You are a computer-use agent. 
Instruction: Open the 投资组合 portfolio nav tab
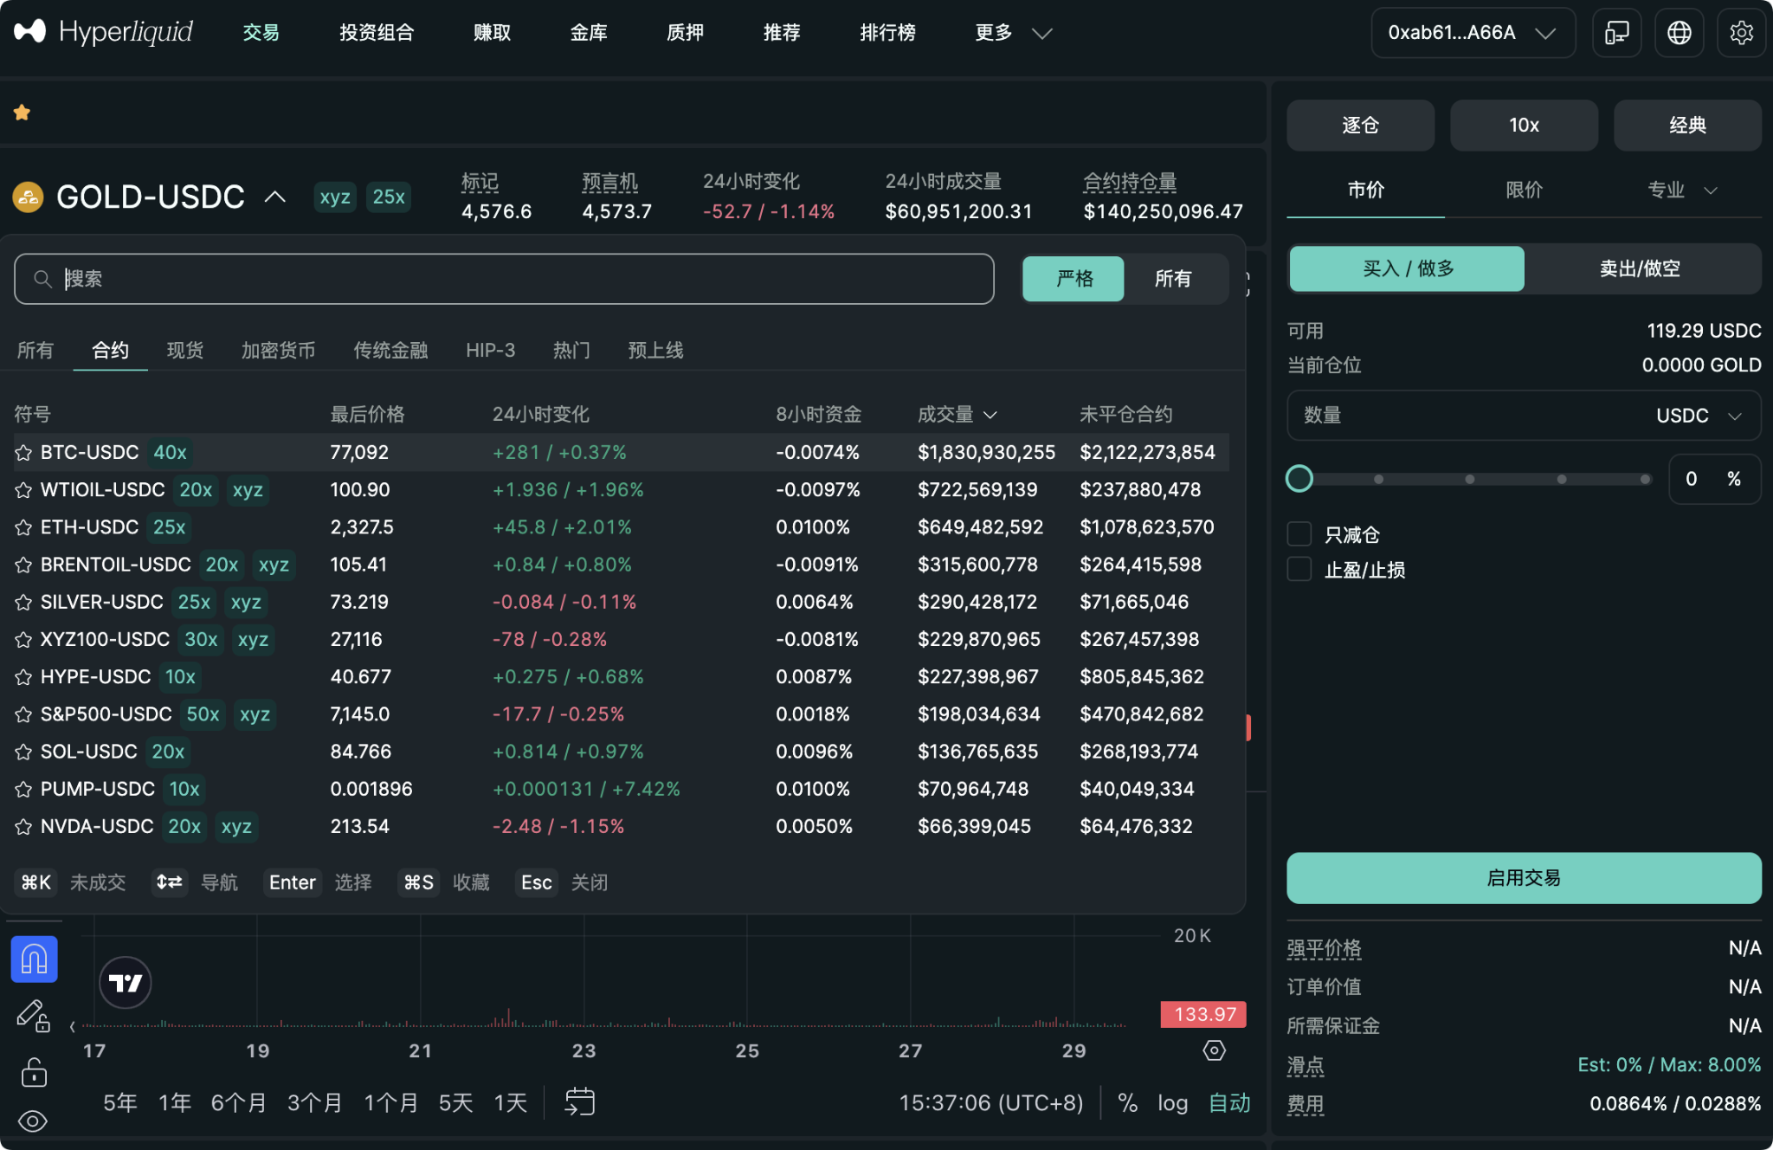click(x=377, y=33)
